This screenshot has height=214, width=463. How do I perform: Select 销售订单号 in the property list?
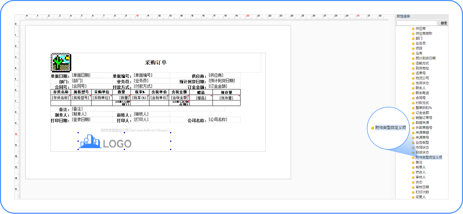tap(424, 118)
